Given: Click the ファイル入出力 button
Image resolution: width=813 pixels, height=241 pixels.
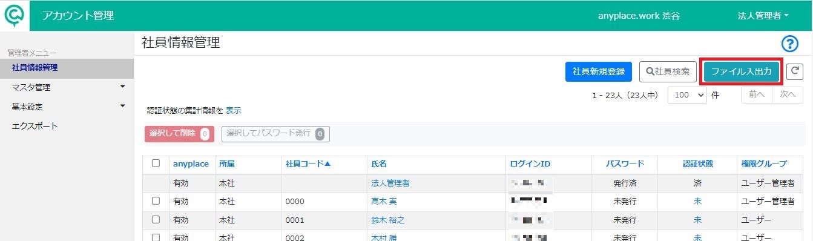Looking at the screenshot, I should point(742,71).
